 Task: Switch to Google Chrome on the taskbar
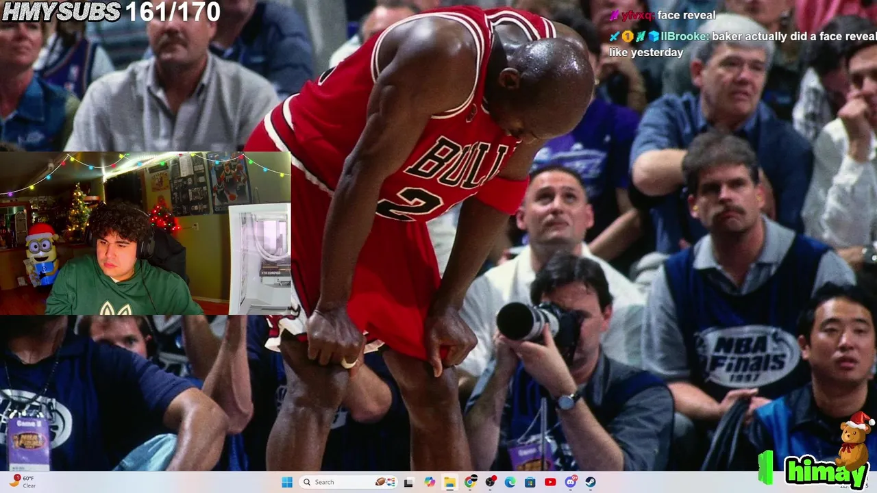(x=470, y=482)
